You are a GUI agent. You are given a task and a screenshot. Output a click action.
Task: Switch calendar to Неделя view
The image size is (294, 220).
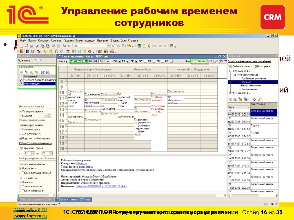click(x=200, y=61)
